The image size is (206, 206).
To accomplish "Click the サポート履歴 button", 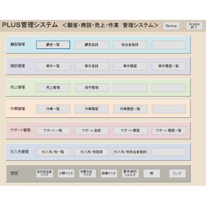I will 130,131.
